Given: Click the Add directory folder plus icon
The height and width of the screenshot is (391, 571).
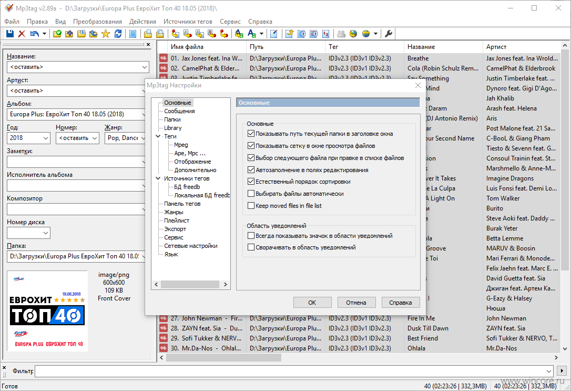Looking at the screenshot, I should click(x=69, y=34).
